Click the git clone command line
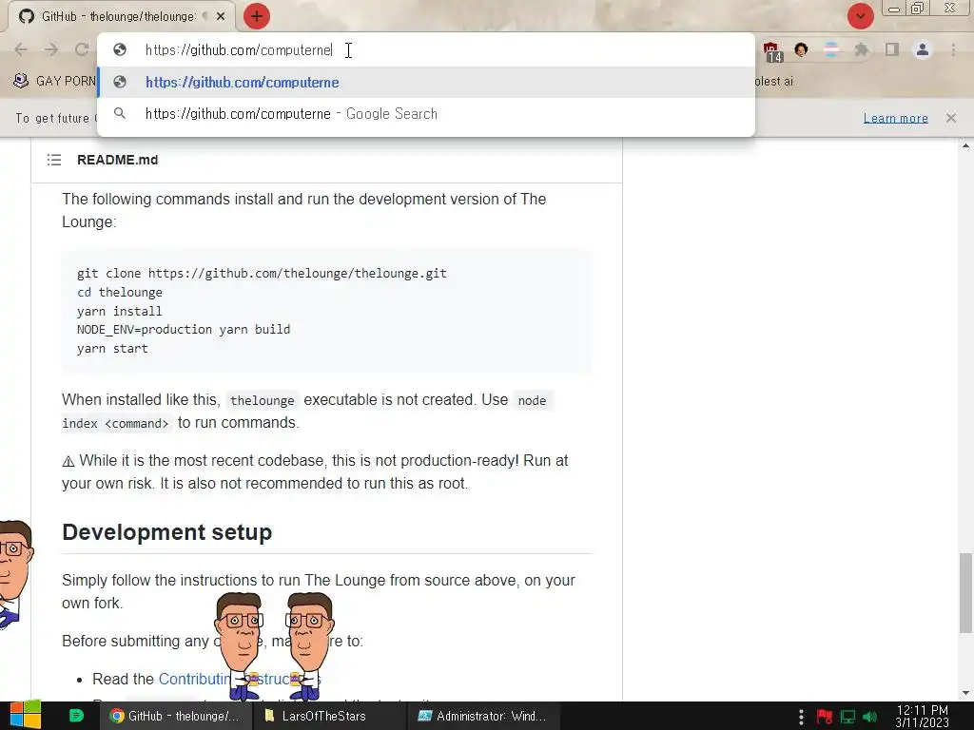 tap(262, 273)
